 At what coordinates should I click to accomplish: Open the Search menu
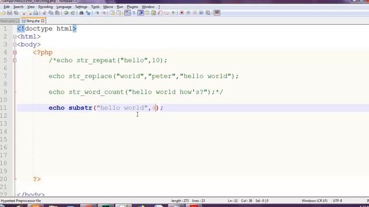(x=18, y=7)
